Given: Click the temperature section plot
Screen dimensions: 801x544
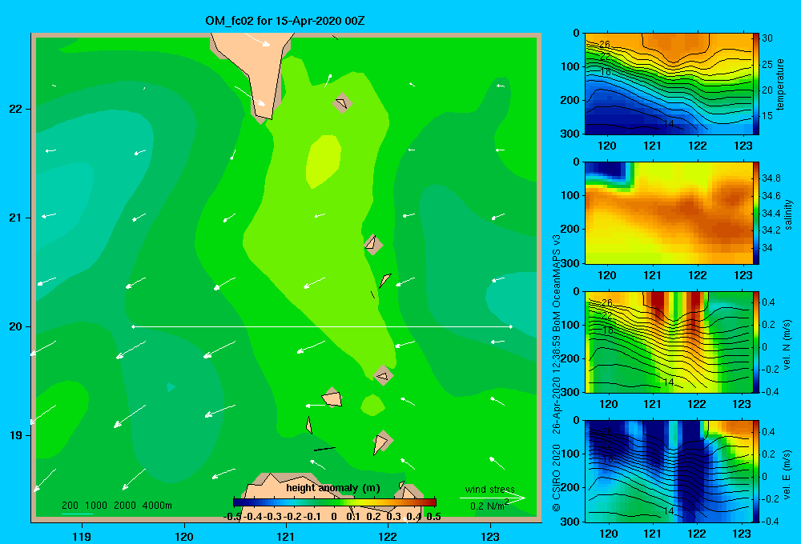Looking at the screenshot, I should click(x=668, y=84).
